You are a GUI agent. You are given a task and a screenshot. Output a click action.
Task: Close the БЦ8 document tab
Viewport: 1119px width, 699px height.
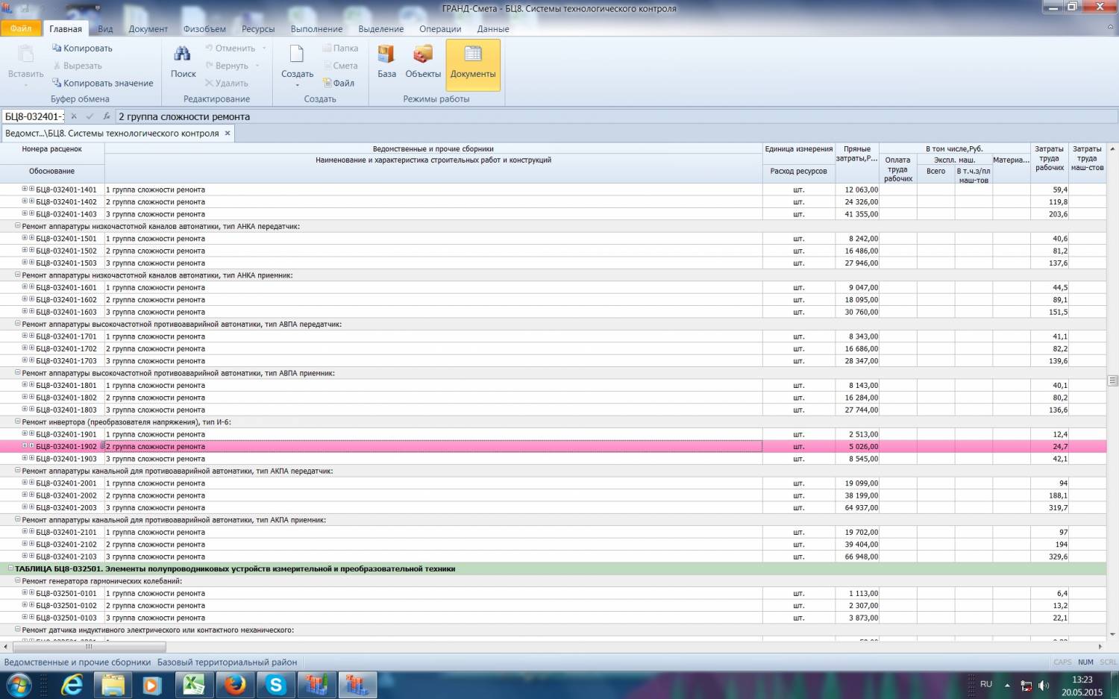pyautogui.click(x=228, y=134)
